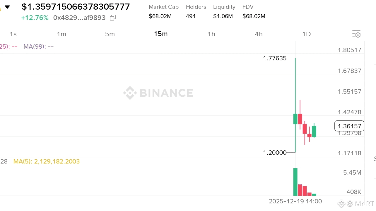Click the Holders count 494

click(x=191, y=16)
